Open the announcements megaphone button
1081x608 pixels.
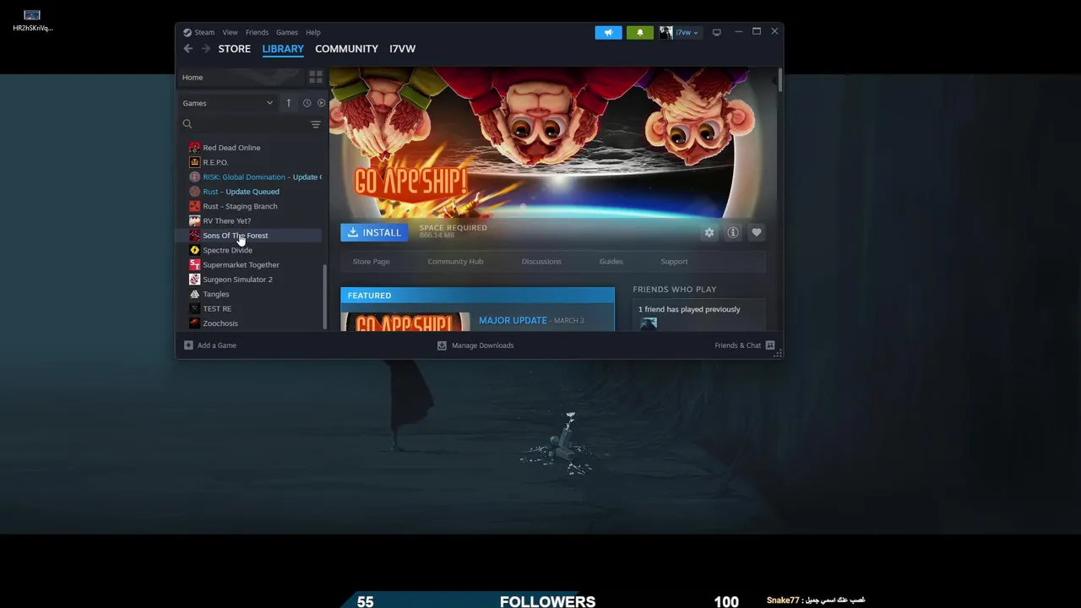tap(608, 32)
